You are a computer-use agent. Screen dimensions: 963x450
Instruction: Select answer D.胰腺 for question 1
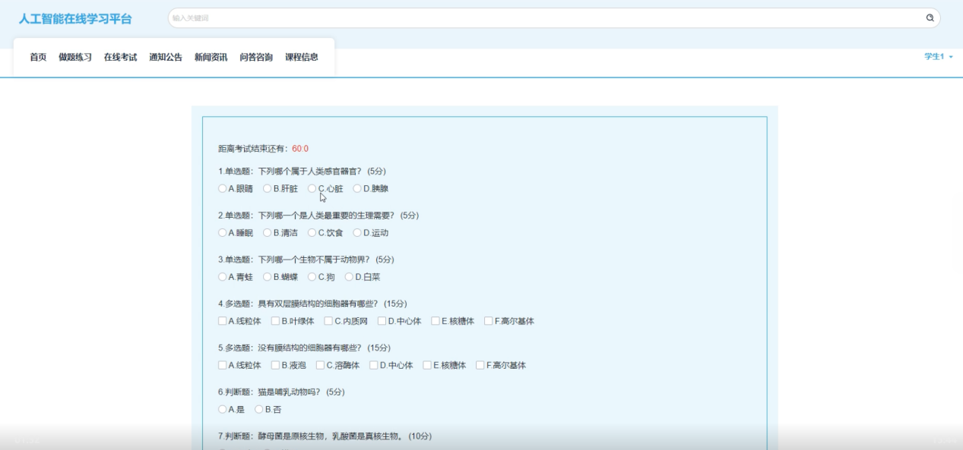point(357,188)
